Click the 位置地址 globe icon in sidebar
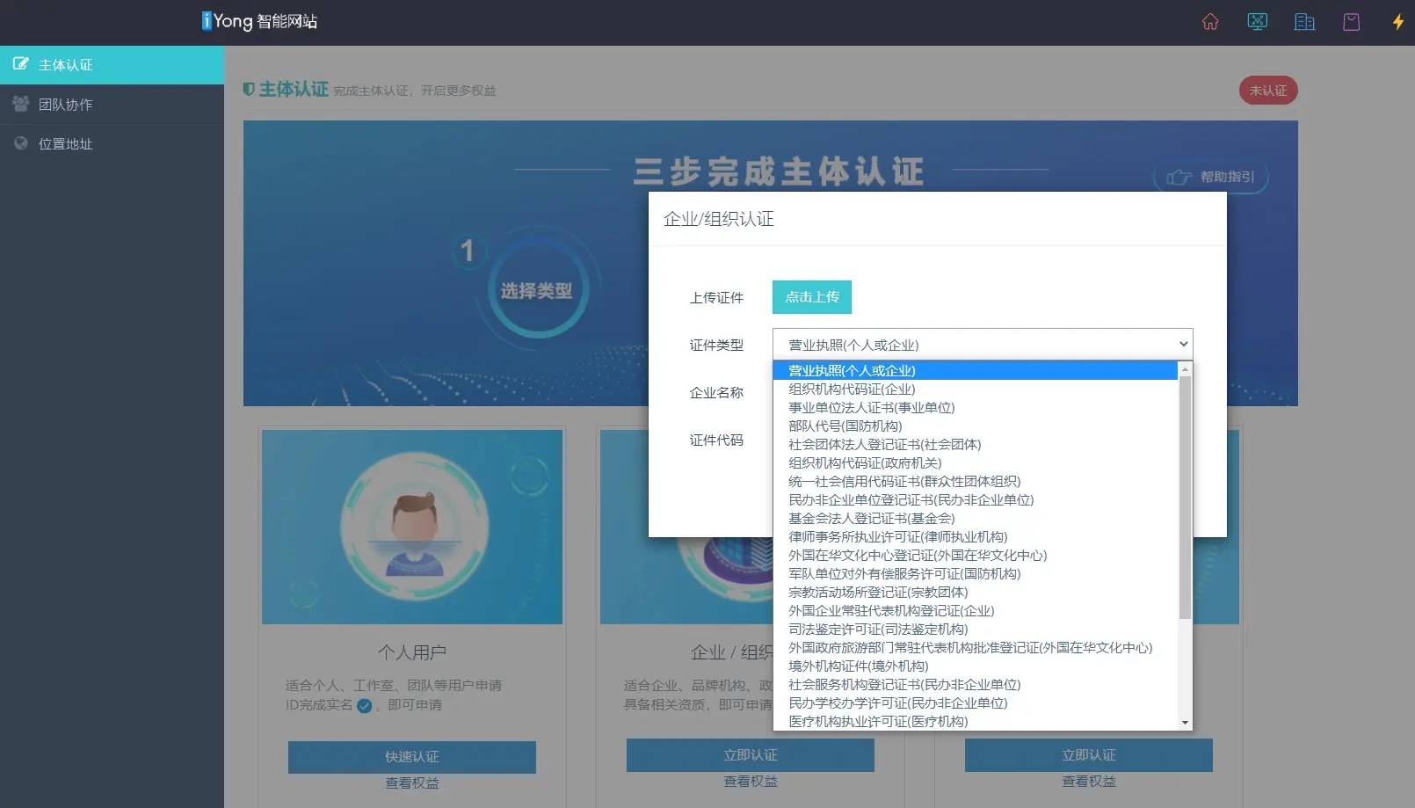Viewport: 1415px width, 808px height. pyautogui.click(x=20, y=143)
